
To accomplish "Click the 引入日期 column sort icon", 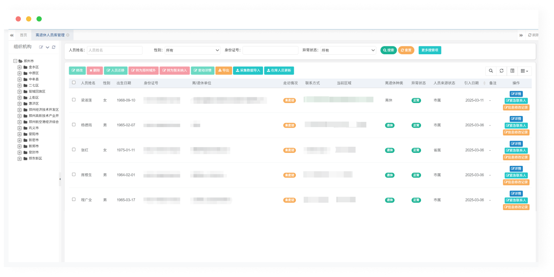I will point(484,83).
